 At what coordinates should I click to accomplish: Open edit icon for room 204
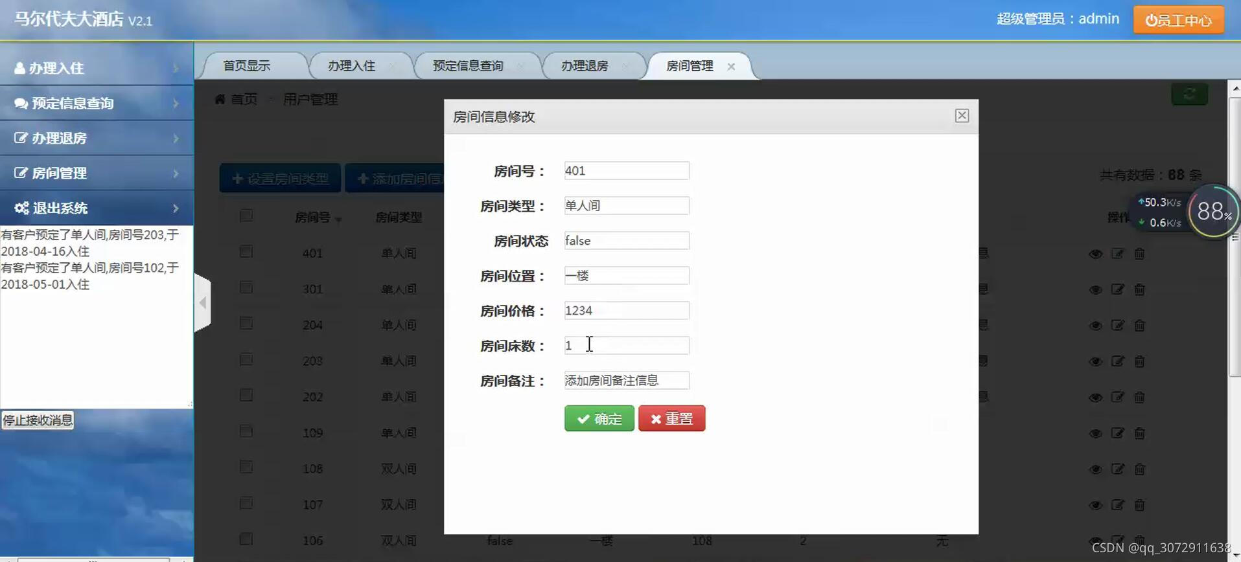coord(1117,326)
